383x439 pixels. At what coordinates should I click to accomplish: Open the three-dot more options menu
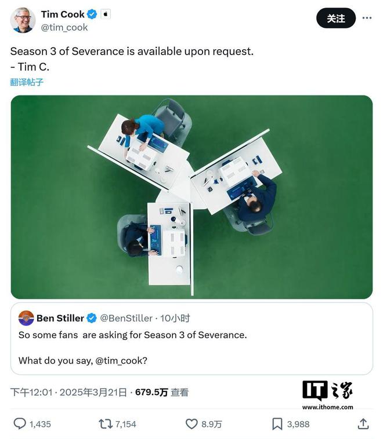pos(367,18)
